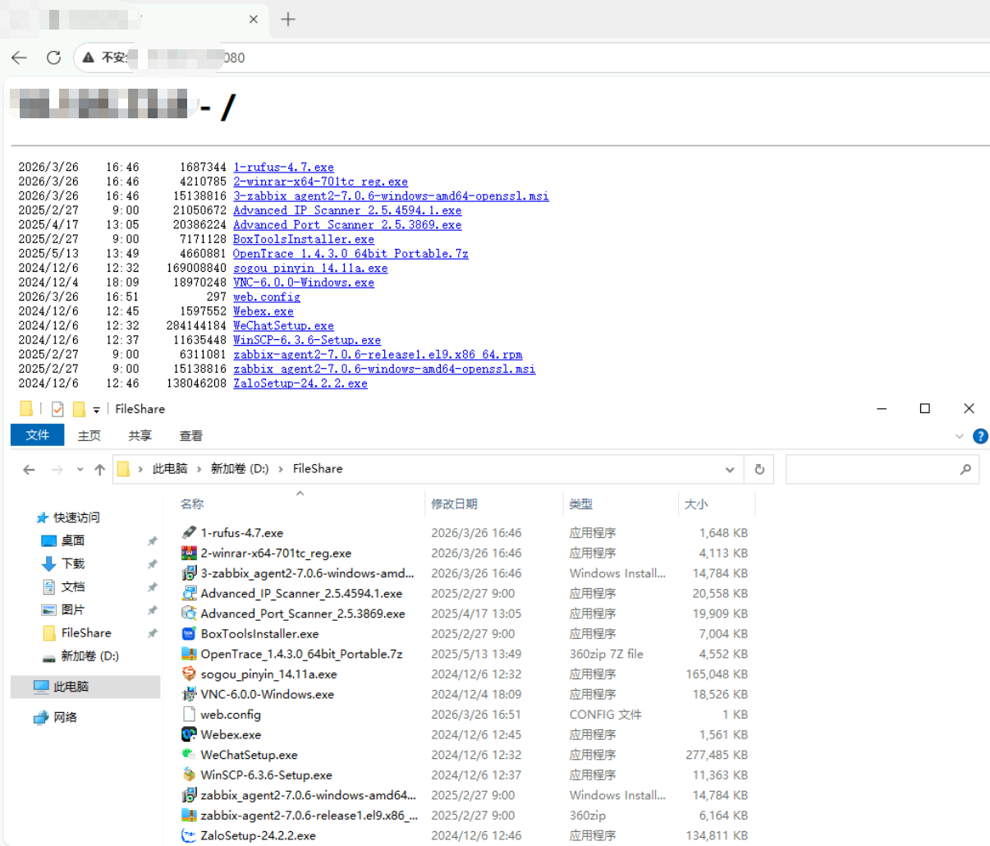Click the not-secure warning icon
Image resolution: width=990 pixels, height=846 pixels.
tap(89, 57)
